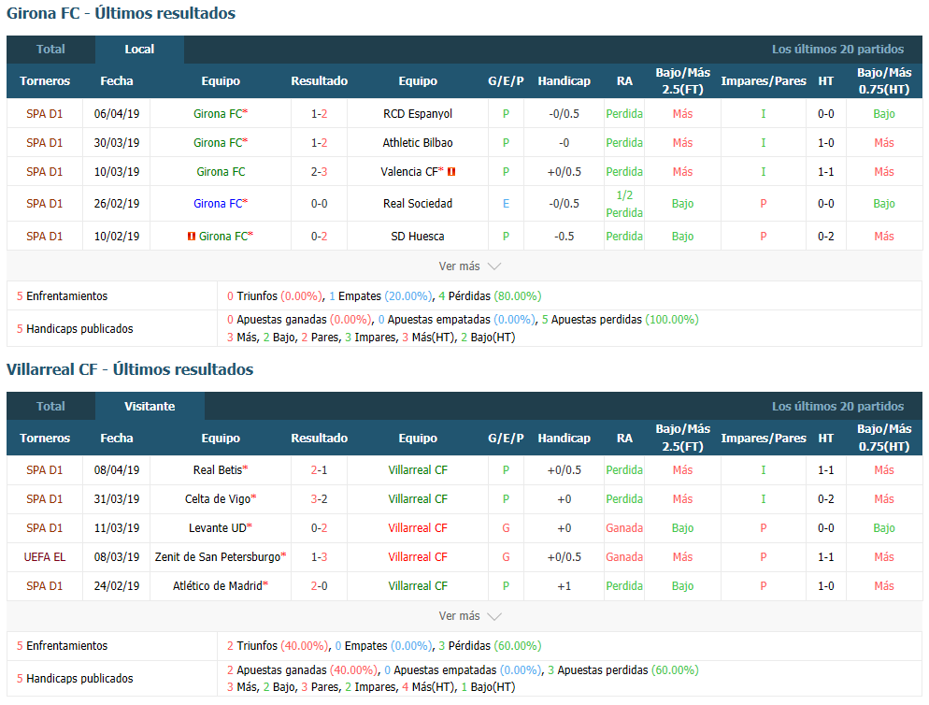Screen dimensions: 929x705
Task: Select the Local tab
Action: coord(139,50)
